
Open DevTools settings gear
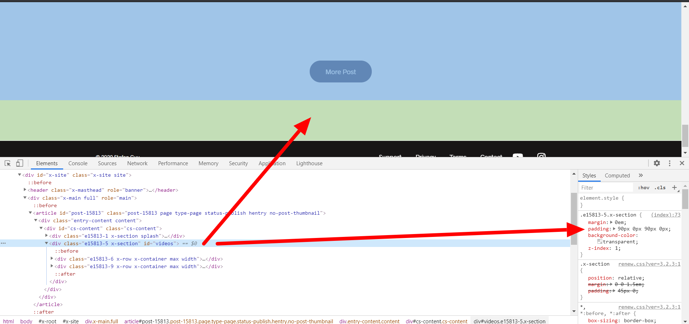[657, 163]
